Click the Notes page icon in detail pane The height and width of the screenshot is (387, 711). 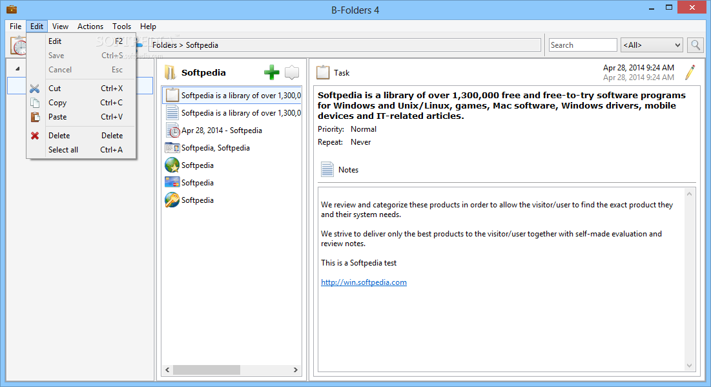coord(327,170)
